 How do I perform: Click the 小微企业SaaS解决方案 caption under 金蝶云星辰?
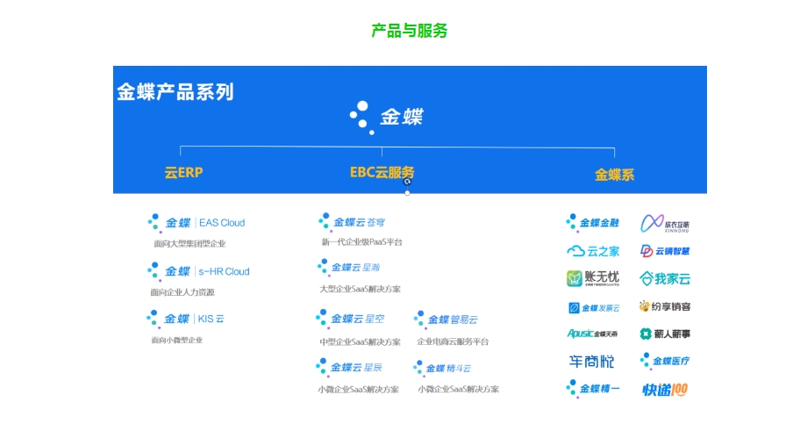(358, 390)
